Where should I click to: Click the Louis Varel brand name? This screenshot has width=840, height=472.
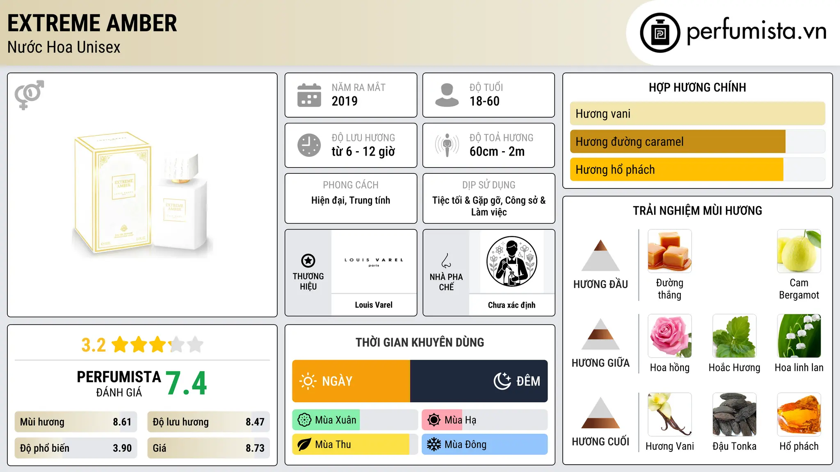coord(374,305)
